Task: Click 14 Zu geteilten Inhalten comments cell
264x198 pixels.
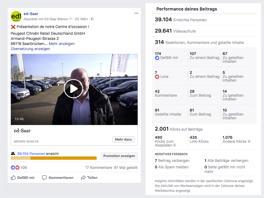Action: tap(233, 95)
